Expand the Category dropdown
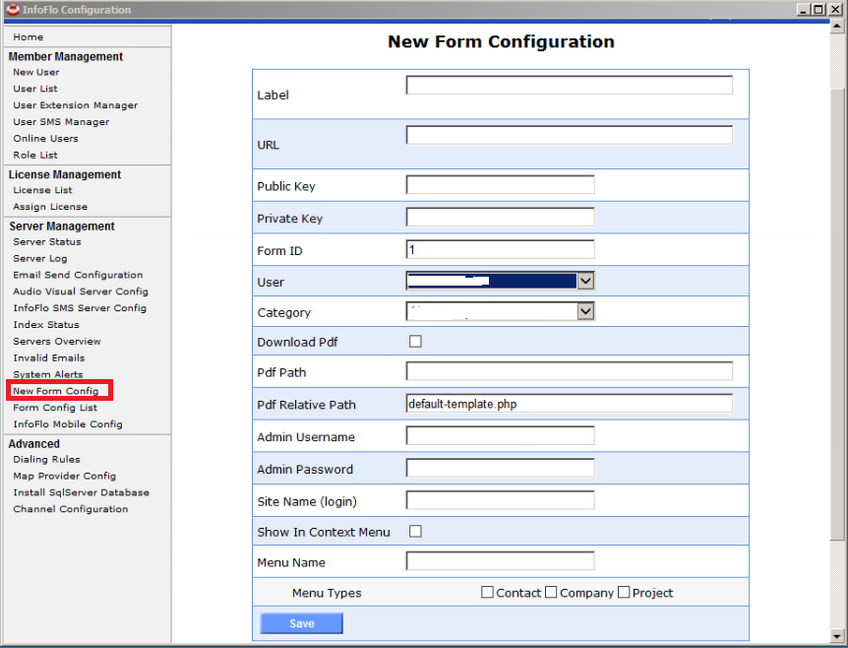 pyautogui.click(x=585, y=312)
